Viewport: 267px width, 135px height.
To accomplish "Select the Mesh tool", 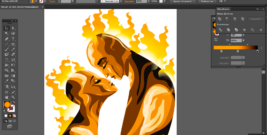I will (x=7, y=76).
